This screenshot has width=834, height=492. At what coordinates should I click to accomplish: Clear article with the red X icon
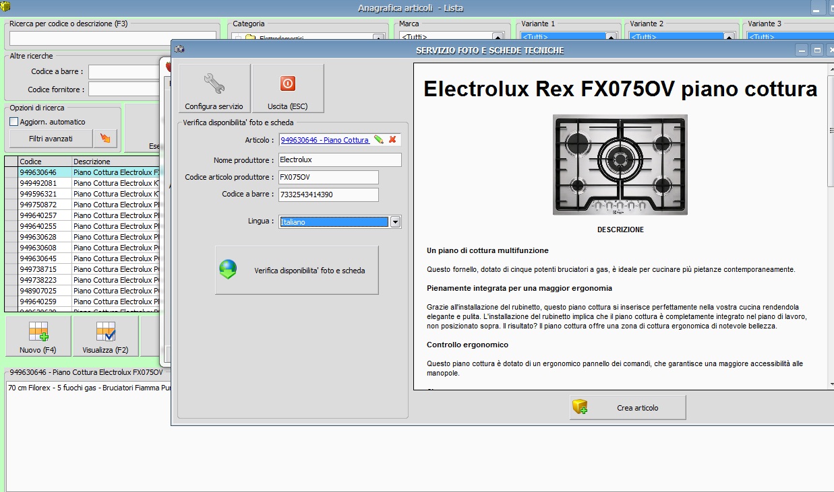[x=392, y=139]
